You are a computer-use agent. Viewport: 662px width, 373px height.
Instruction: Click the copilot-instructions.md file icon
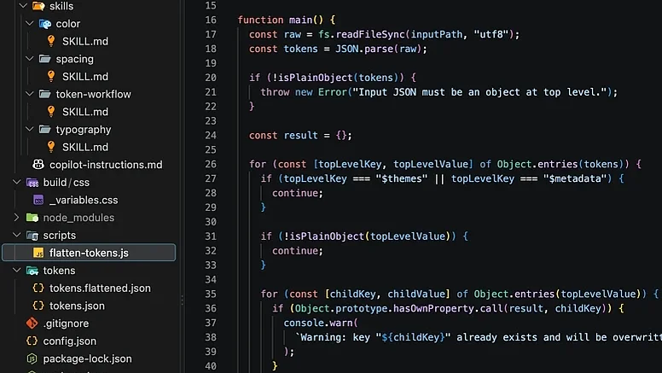[x=38, y=165]
